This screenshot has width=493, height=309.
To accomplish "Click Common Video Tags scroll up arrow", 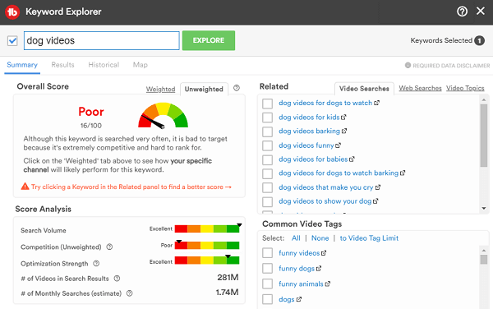I will [x=484, y=251].
